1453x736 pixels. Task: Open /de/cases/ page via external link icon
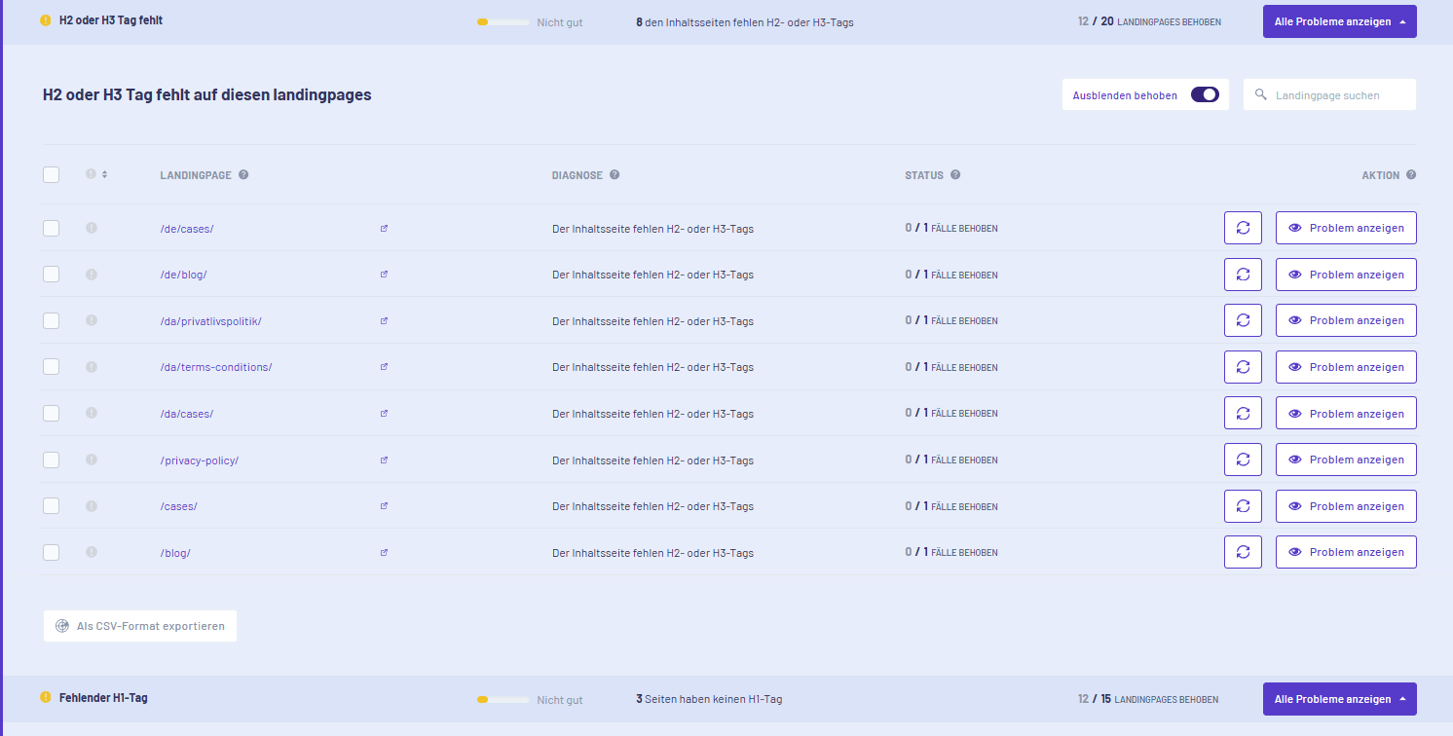coord(384,229)
